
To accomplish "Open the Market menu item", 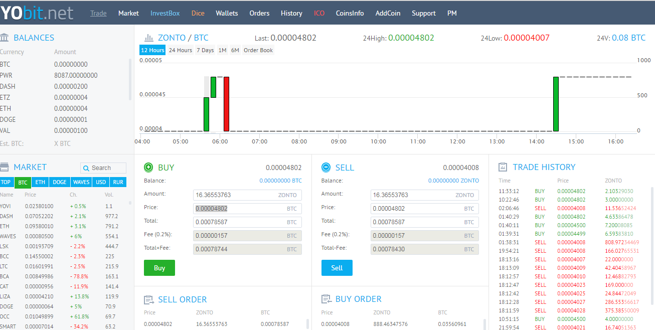I will [x=128, y=13].
